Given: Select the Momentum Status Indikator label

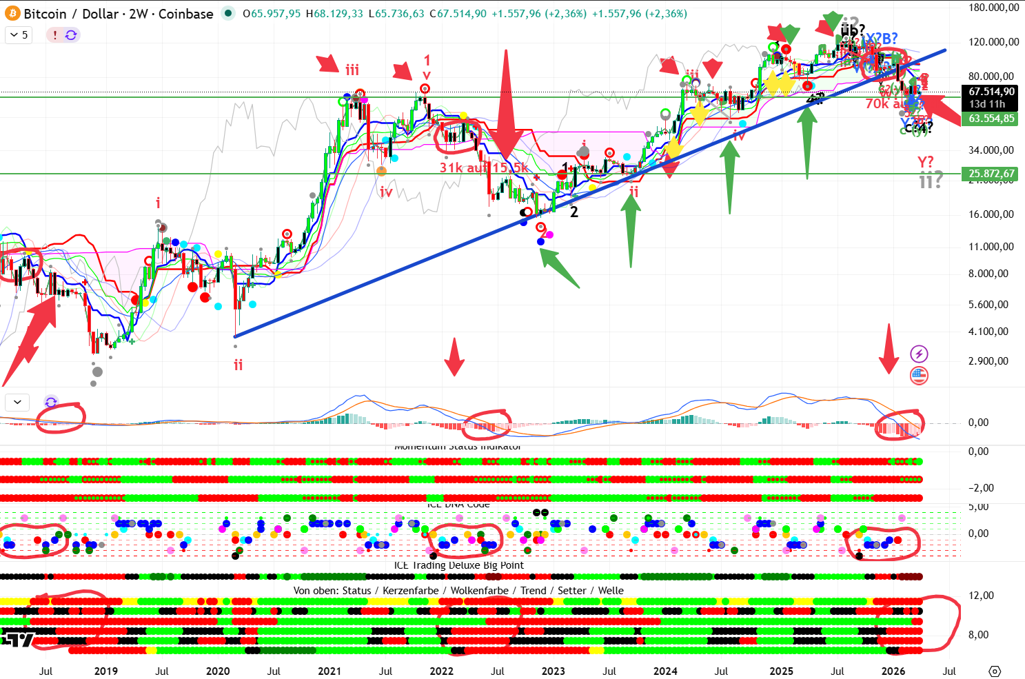Looking at the screenshot, I should click(x=458, y=447).
